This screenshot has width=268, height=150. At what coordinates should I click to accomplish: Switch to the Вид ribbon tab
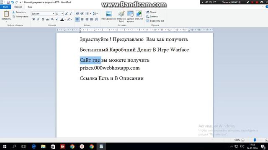click(30, 7)
